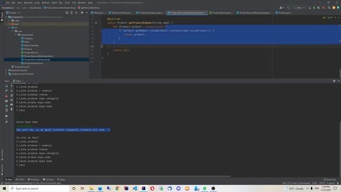Viewport: 341px width, 192px height.
Task: Open the Navigate menu
Action: pos(28,3)
